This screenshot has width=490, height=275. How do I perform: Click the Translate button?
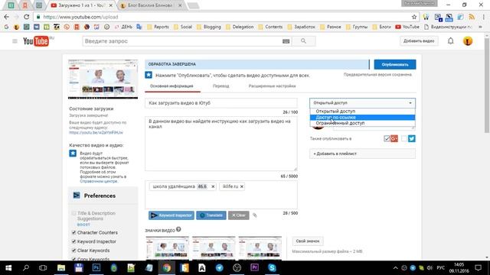(x=211, y=215)
